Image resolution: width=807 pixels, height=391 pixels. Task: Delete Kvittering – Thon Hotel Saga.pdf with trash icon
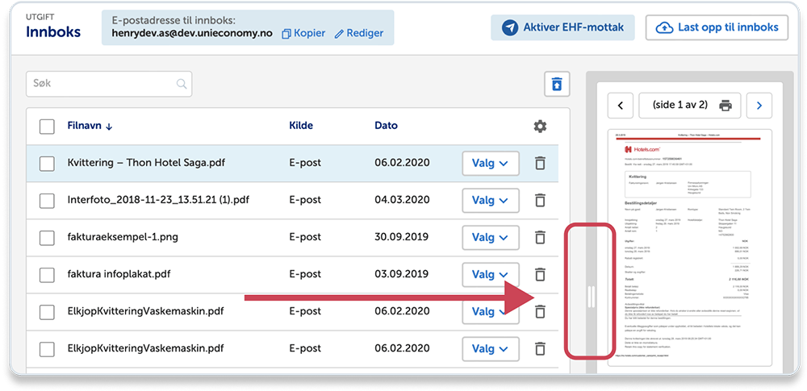point(540,163)
